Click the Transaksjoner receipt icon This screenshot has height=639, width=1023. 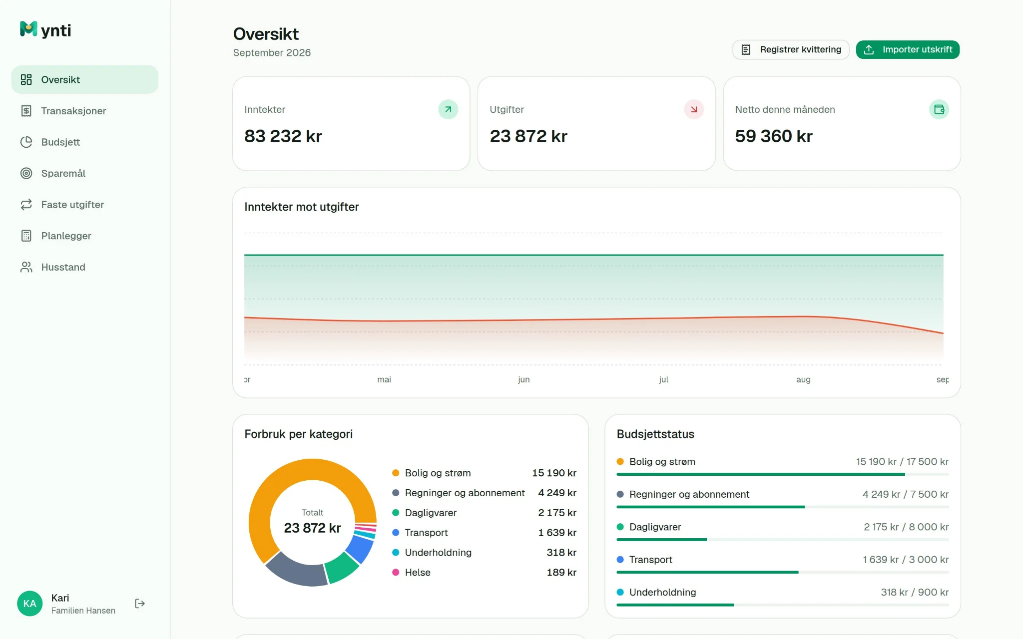click(x=26, y=111)
